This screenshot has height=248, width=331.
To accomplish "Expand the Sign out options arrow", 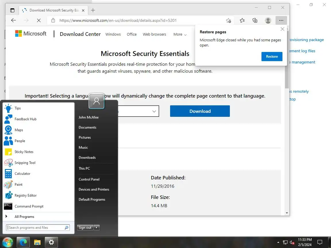I will click(x=97, y=228).
